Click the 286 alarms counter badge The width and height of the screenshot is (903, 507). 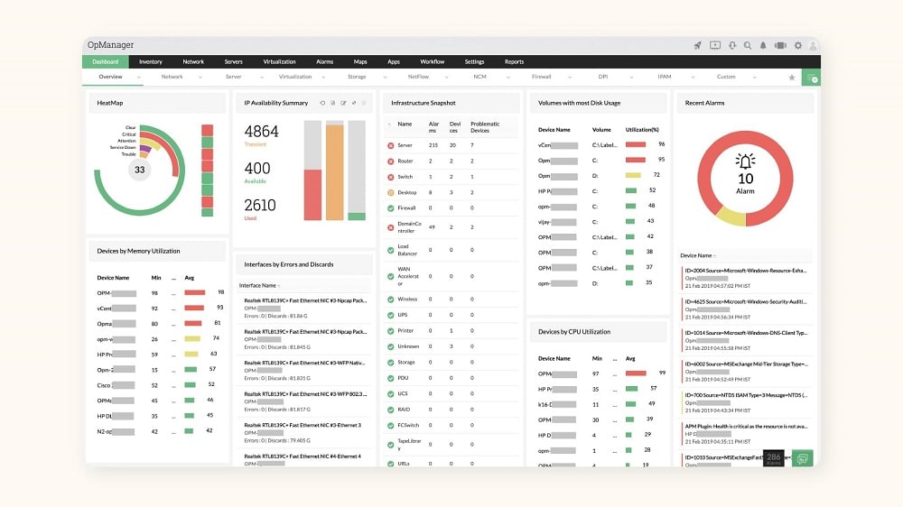(x=774, y=458)
